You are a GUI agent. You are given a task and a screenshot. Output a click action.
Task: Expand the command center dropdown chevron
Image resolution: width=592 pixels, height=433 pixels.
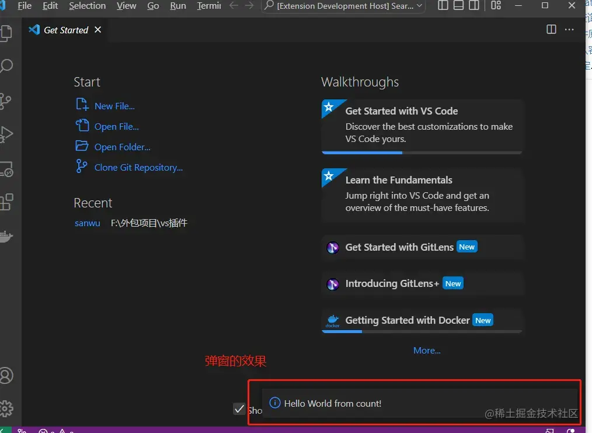point(419,6)
